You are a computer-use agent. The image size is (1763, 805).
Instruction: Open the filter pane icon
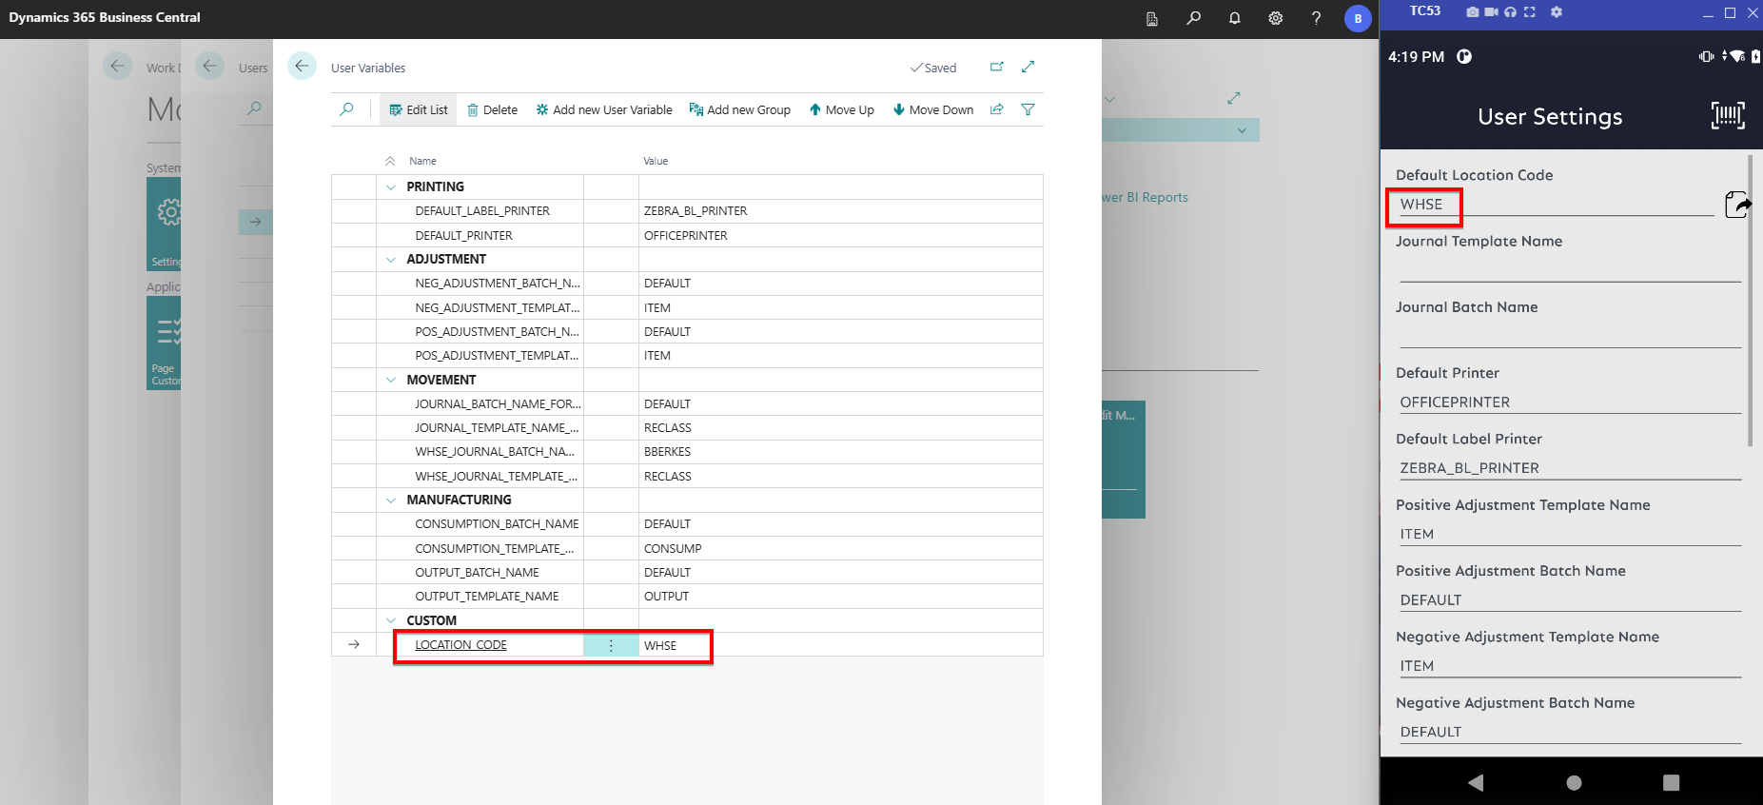pyautogui.click(x=1028, y=109)
